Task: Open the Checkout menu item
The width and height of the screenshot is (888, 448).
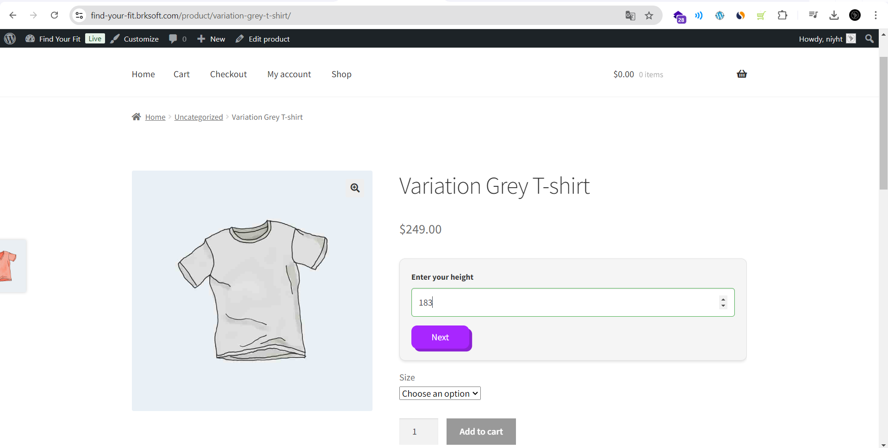Action: click(x=228, y=74)
